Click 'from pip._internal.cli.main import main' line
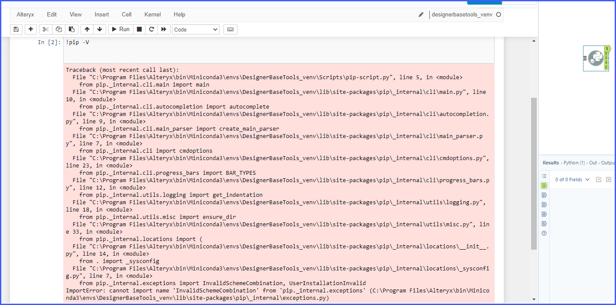The width and height of the screenshot is (616, 305). (x=144, y=84)
